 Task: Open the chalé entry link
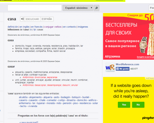(x=42, y=100)
